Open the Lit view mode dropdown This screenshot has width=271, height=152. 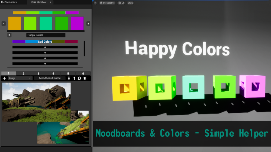point(121,3)
